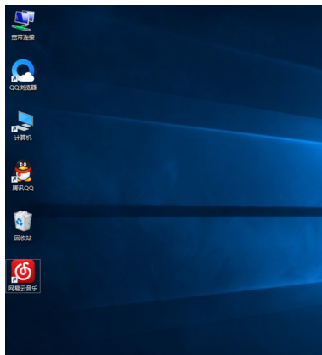Select the QQ浏览器 browser icon

[23, 70]
